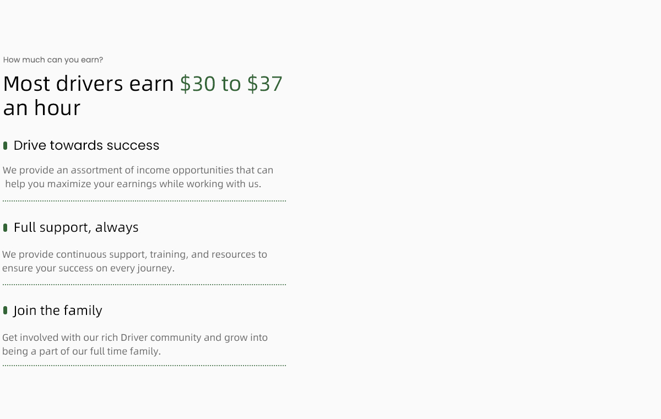The width and height of the screenshot is (661, 419).
Task: Click the How much can you earn? label
Action: [53, 60]
